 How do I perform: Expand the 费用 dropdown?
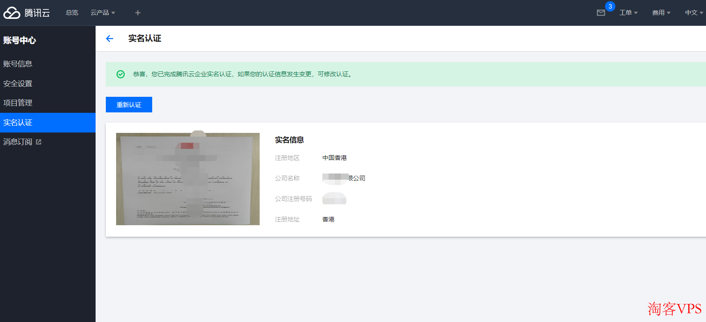661,13
